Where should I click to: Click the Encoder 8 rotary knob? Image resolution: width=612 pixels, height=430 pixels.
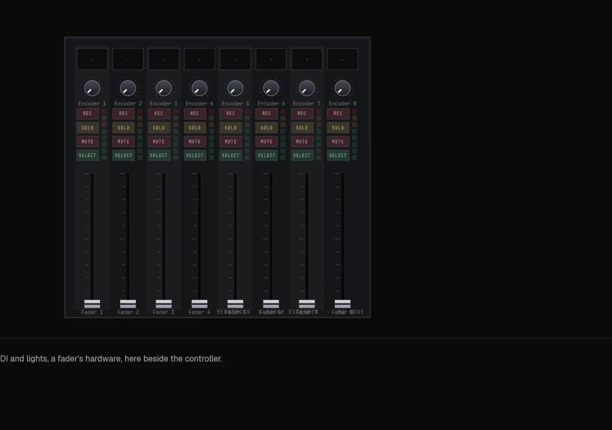pyautogui.click(x=342, y=88)
